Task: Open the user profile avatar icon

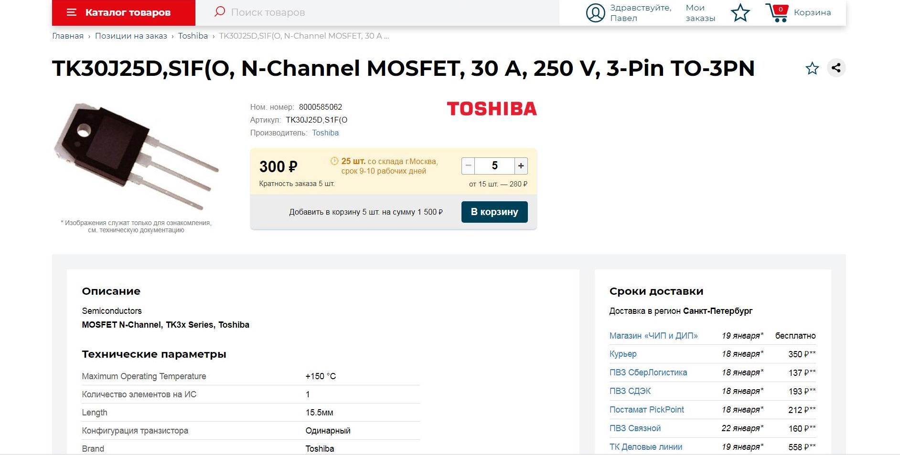Action: click(595, 13)
